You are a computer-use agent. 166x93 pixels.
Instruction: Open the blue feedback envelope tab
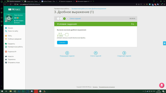pyautogui.click(x=164, y=43)
